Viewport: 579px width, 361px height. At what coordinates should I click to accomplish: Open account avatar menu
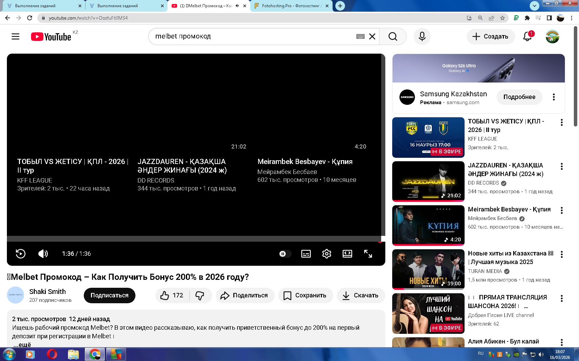[x=552, y=36]
